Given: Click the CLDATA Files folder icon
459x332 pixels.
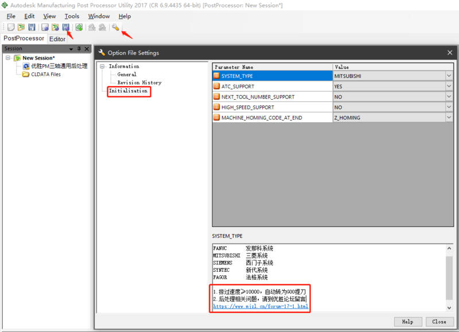Looking at the screenshot, I should click(26, 75).
